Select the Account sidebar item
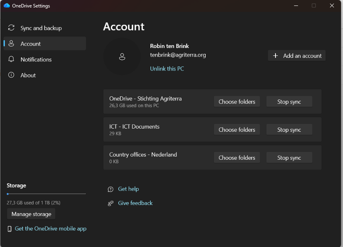 [45, 44]
